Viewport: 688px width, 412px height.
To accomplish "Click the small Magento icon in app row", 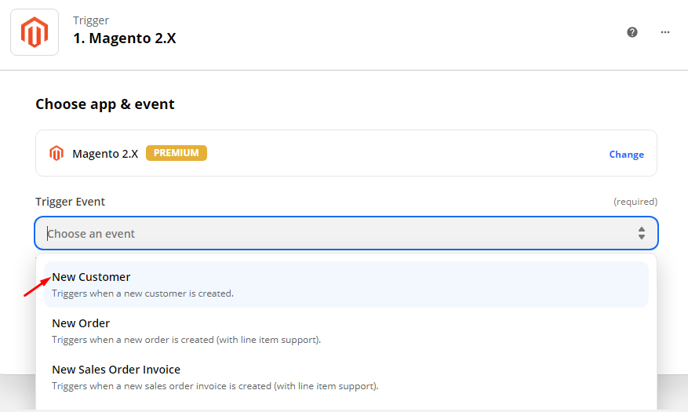I will pos(56,153).
